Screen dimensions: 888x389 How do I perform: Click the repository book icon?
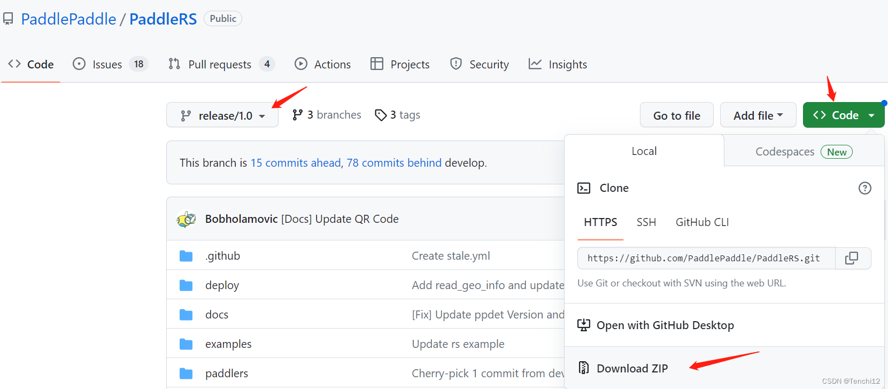click(8, 19)
